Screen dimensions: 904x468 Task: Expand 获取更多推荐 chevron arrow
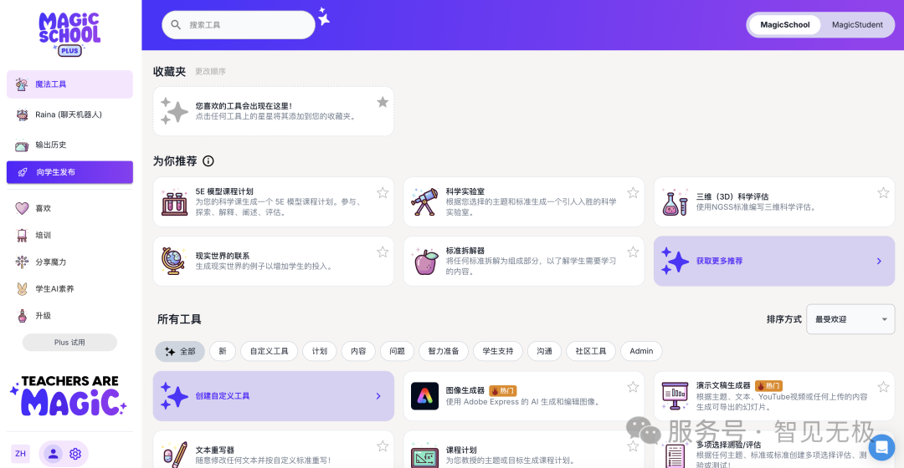[879, 261]
